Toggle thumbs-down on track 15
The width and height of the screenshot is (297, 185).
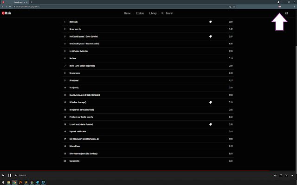211,124
